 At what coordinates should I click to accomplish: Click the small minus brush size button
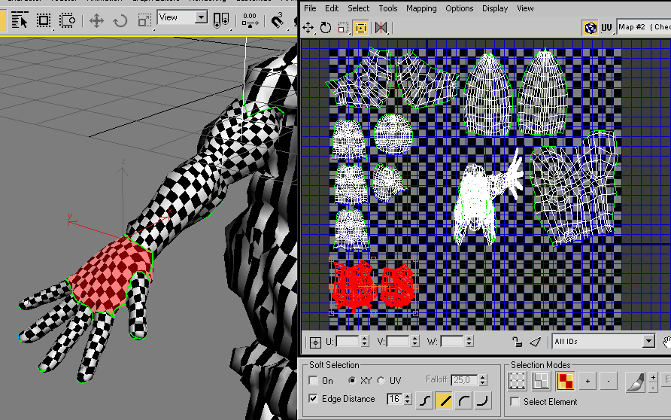point(653,387)
